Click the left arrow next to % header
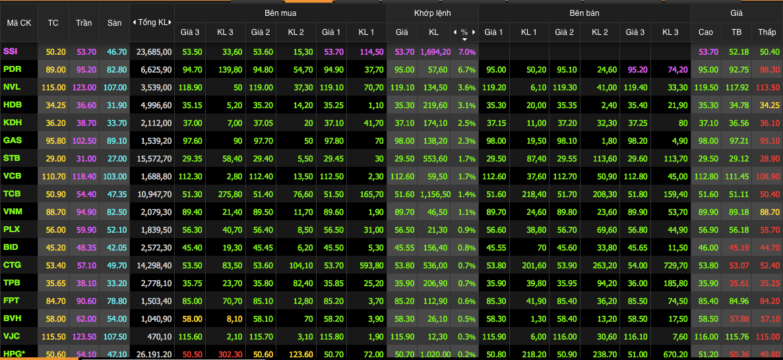The image size is (783, 360). click(x=454, y=32)
